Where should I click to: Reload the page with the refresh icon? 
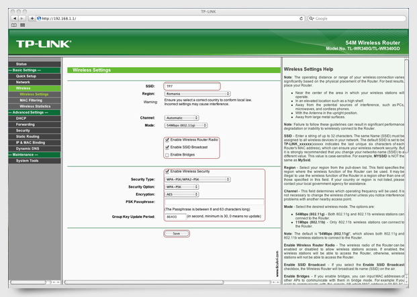point(301,18)
